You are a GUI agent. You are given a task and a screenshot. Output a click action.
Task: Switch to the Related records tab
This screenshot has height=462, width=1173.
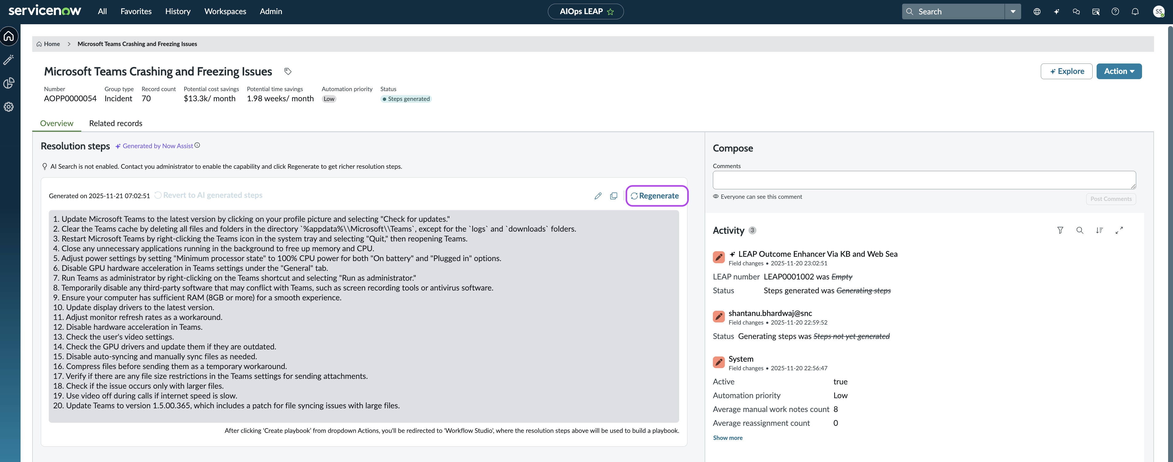pyautogui.click(x=116, y=123)
